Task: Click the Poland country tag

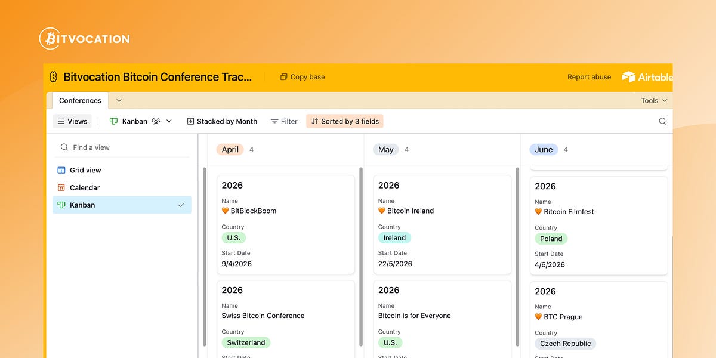Action: (x=551, y=239)
